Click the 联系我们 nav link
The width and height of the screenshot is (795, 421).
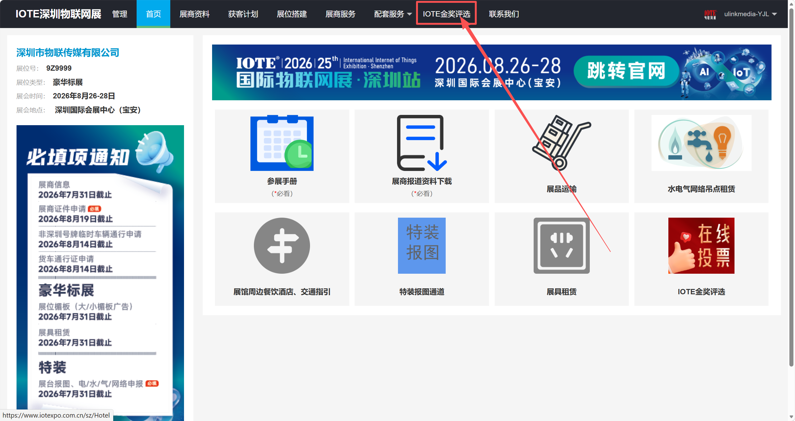pos(504,14)
